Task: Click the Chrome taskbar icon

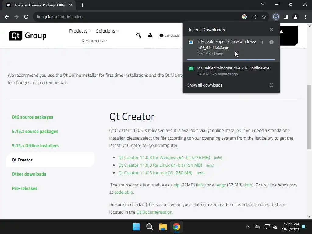Action: [176, 227]
